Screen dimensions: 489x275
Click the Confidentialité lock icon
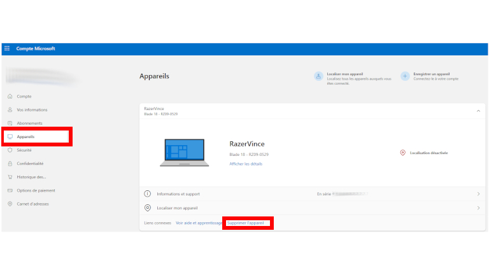(x=10, y=164)
